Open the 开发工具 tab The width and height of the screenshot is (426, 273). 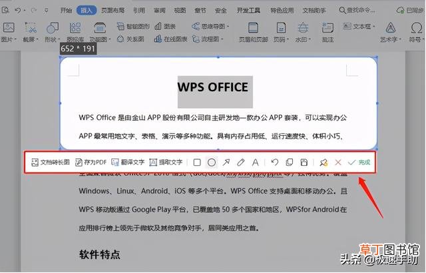click(248, 11)
